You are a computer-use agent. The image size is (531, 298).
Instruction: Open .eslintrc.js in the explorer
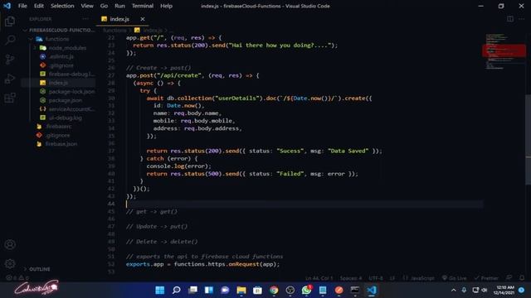pyautogui.click(x=61, y=56)
